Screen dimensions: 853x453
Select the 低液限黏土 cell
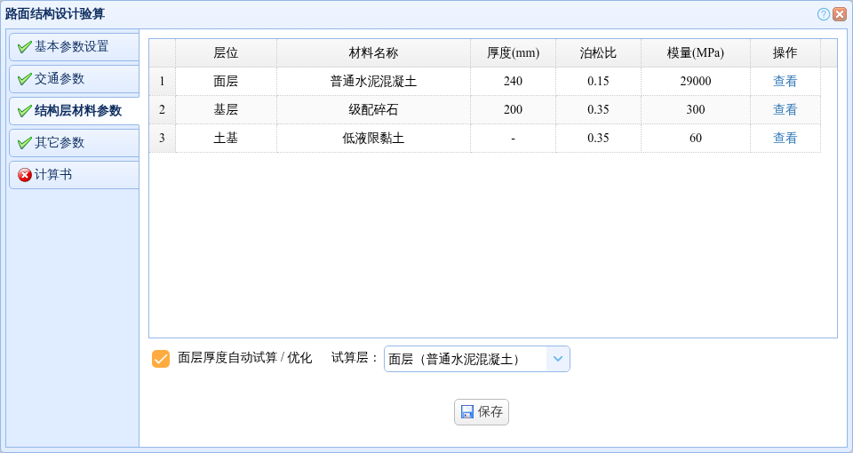(x=373, y=139)
